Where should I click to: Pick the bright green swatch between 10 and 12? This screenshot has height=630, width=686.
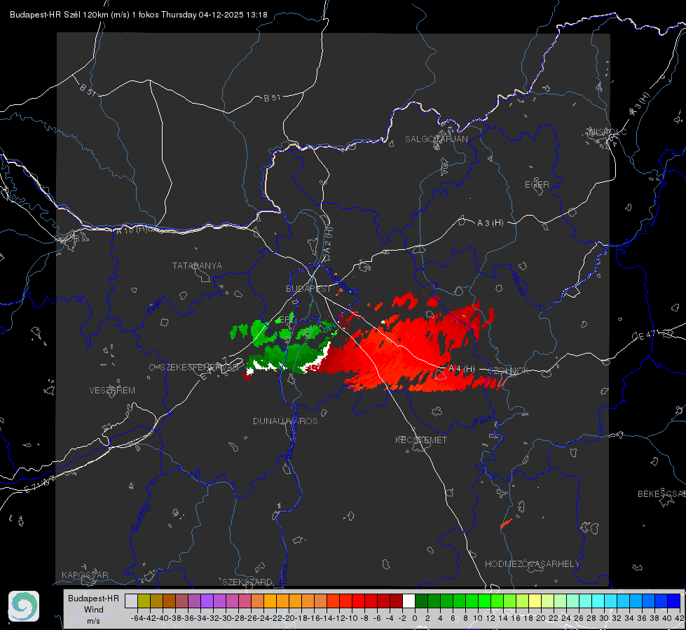tap(484, 601)
